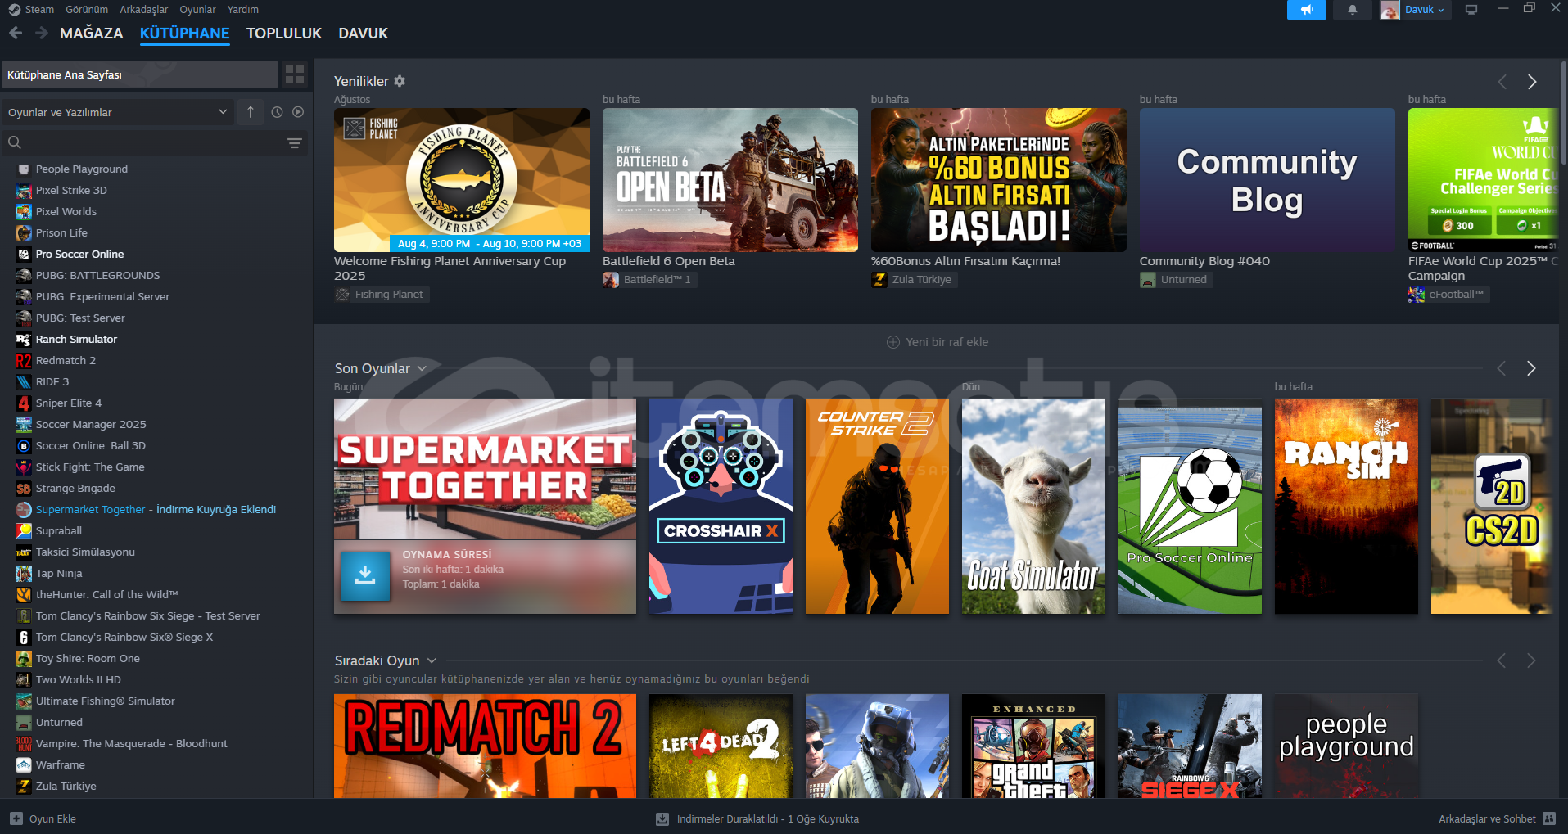
Task: Switch to TOPLULUK tab
Action: tap(284, 34)
